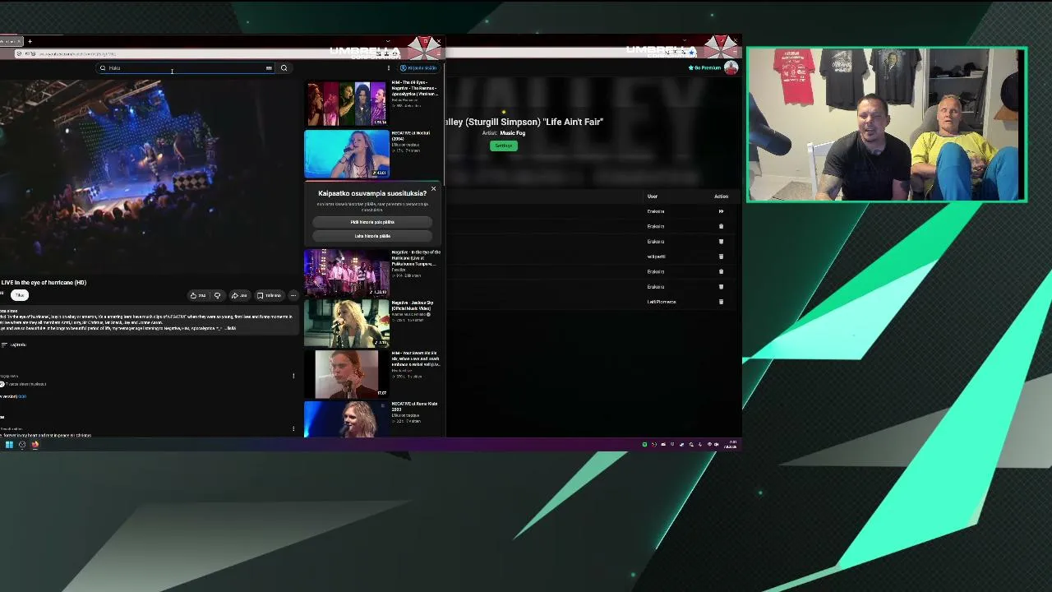Open a new browser tab with the plus button

[30, 41]
